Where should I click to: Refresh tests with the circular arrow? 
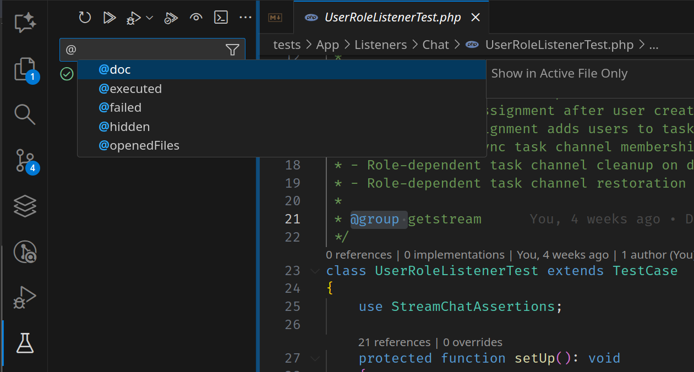(85, 18)
